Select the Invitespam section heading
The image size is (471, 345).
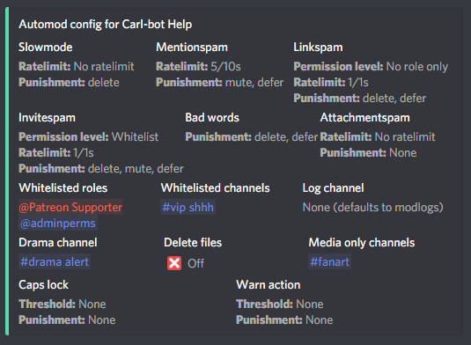pos(47,117)
